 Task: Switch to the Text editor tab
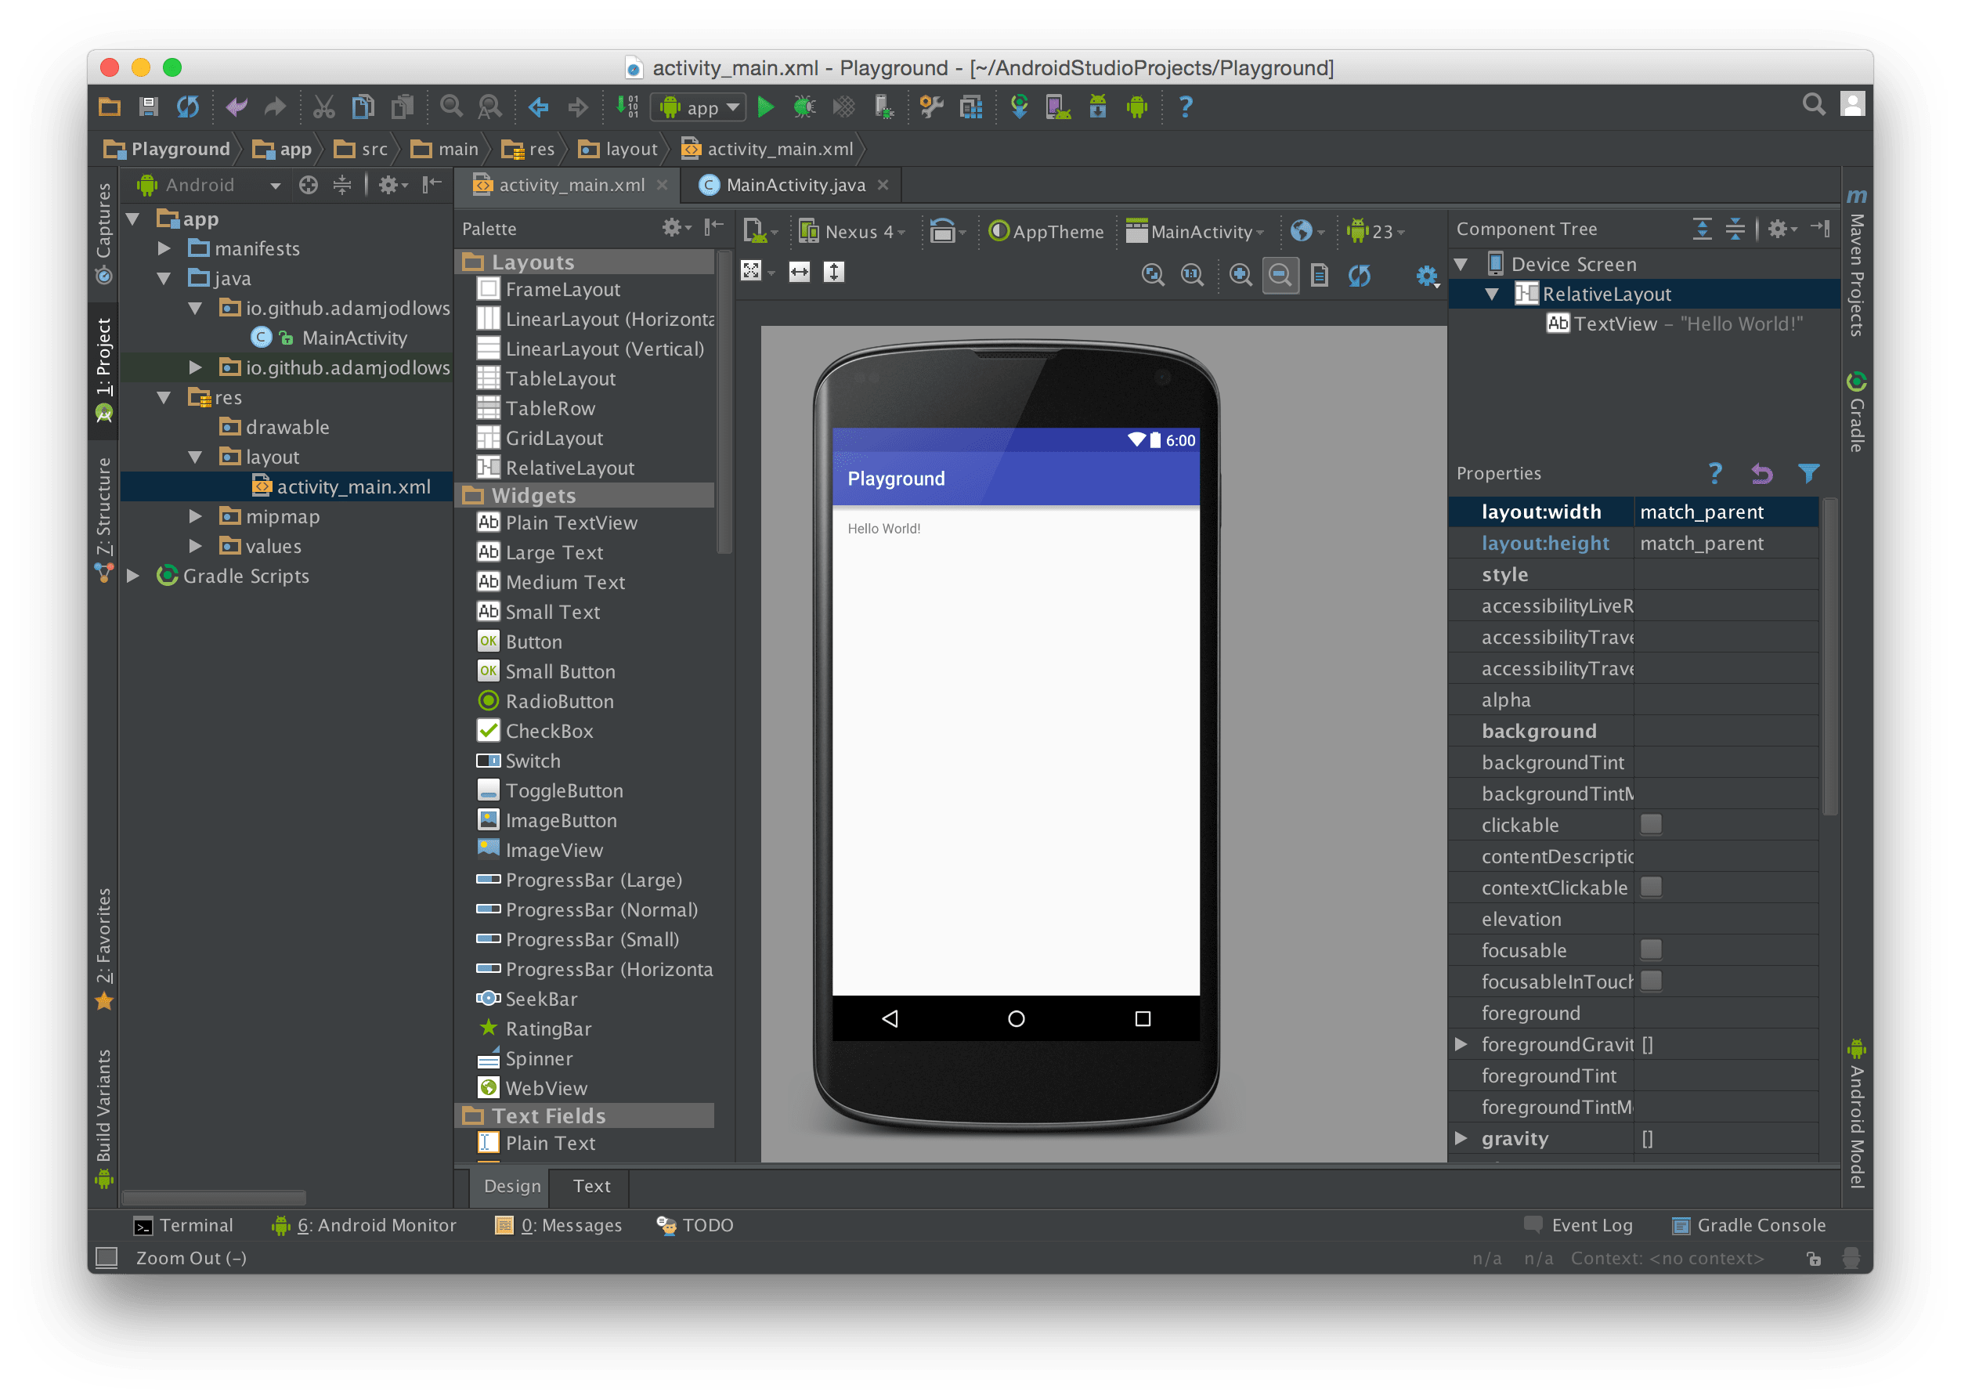pos(591,1185)
